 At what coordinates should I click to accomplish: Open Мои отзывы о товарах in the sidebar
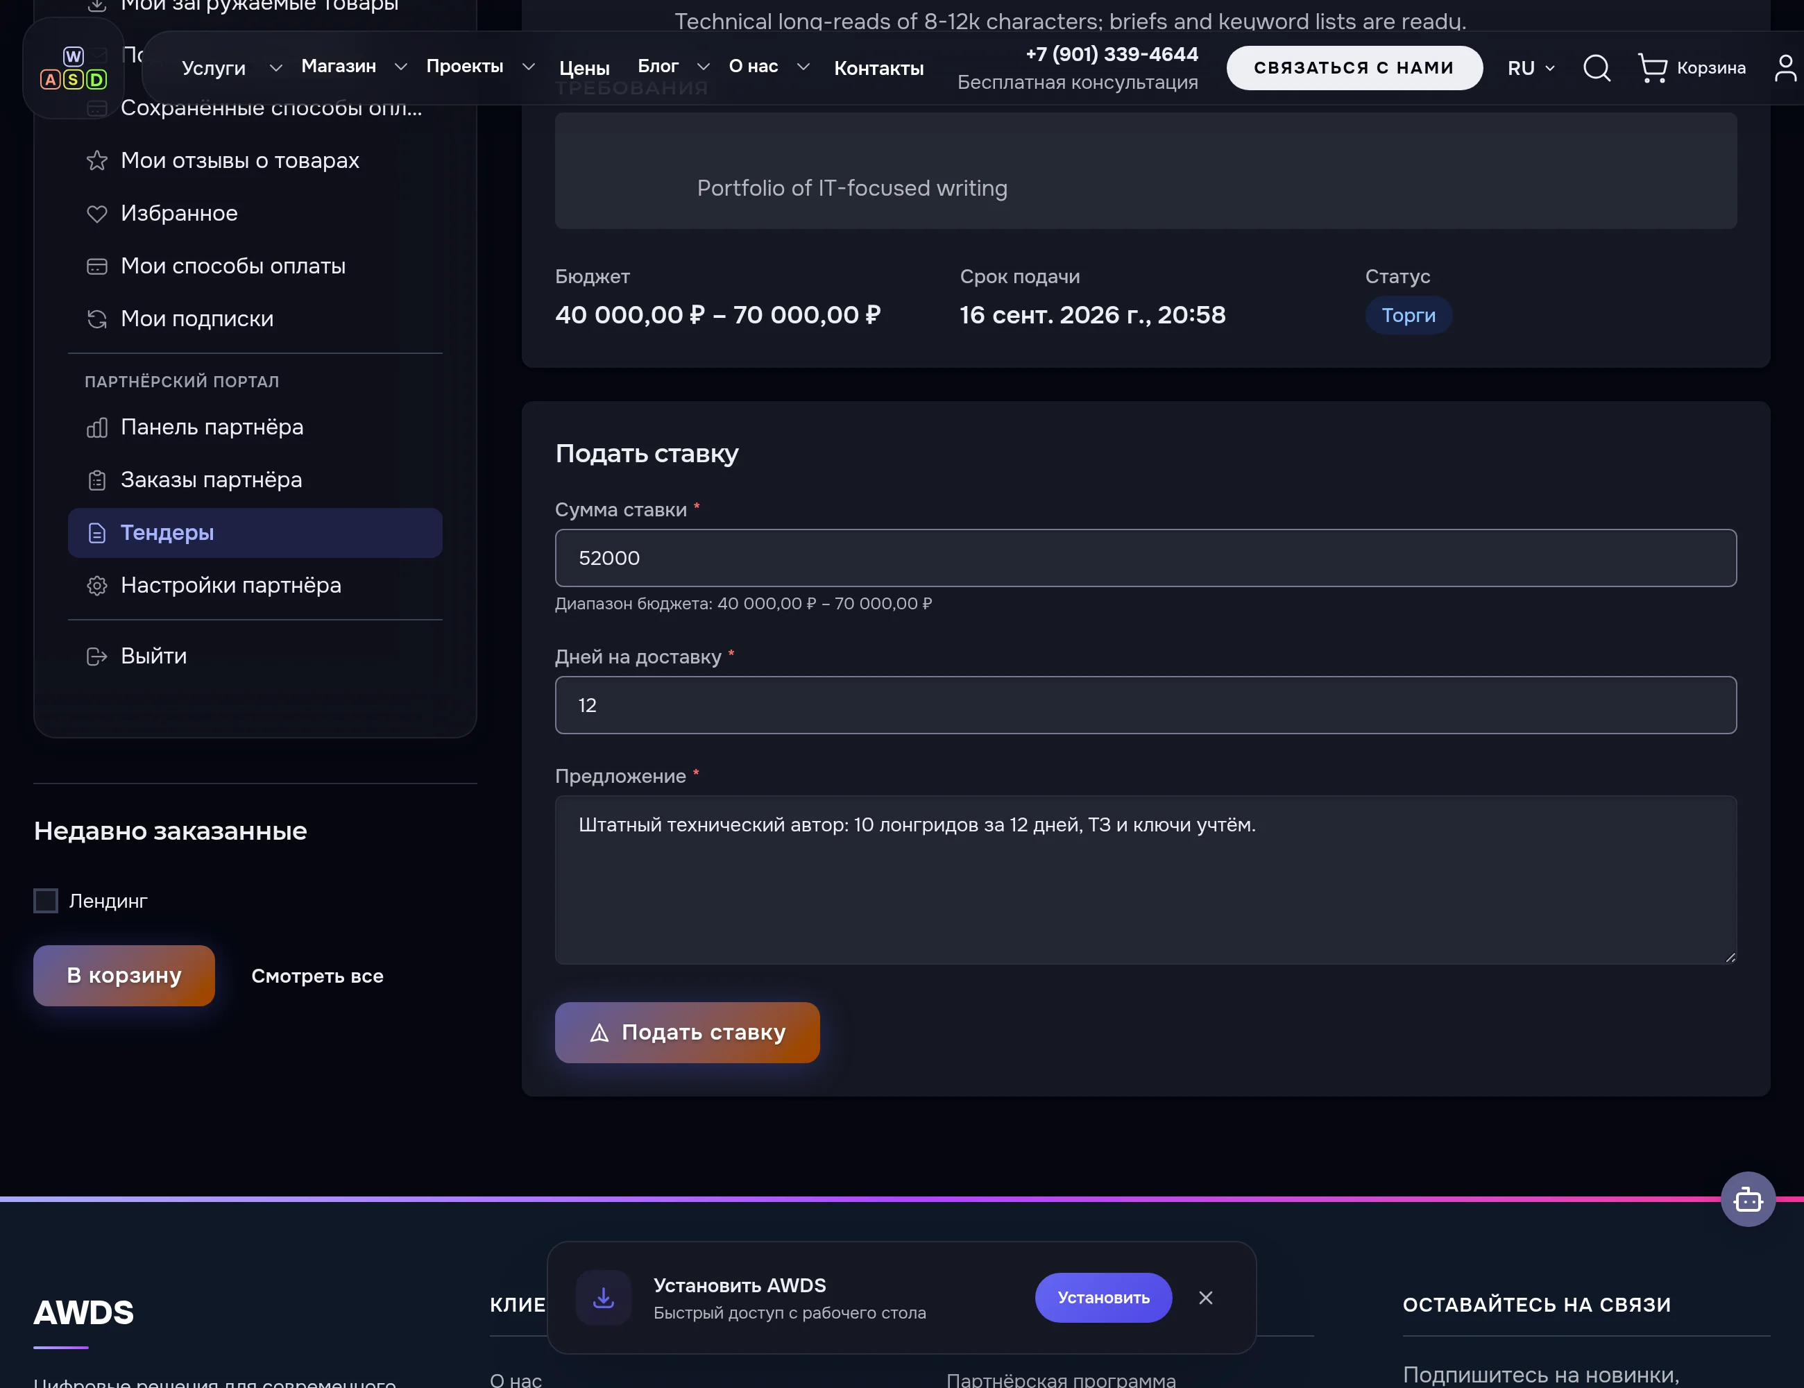pos(255,160)
